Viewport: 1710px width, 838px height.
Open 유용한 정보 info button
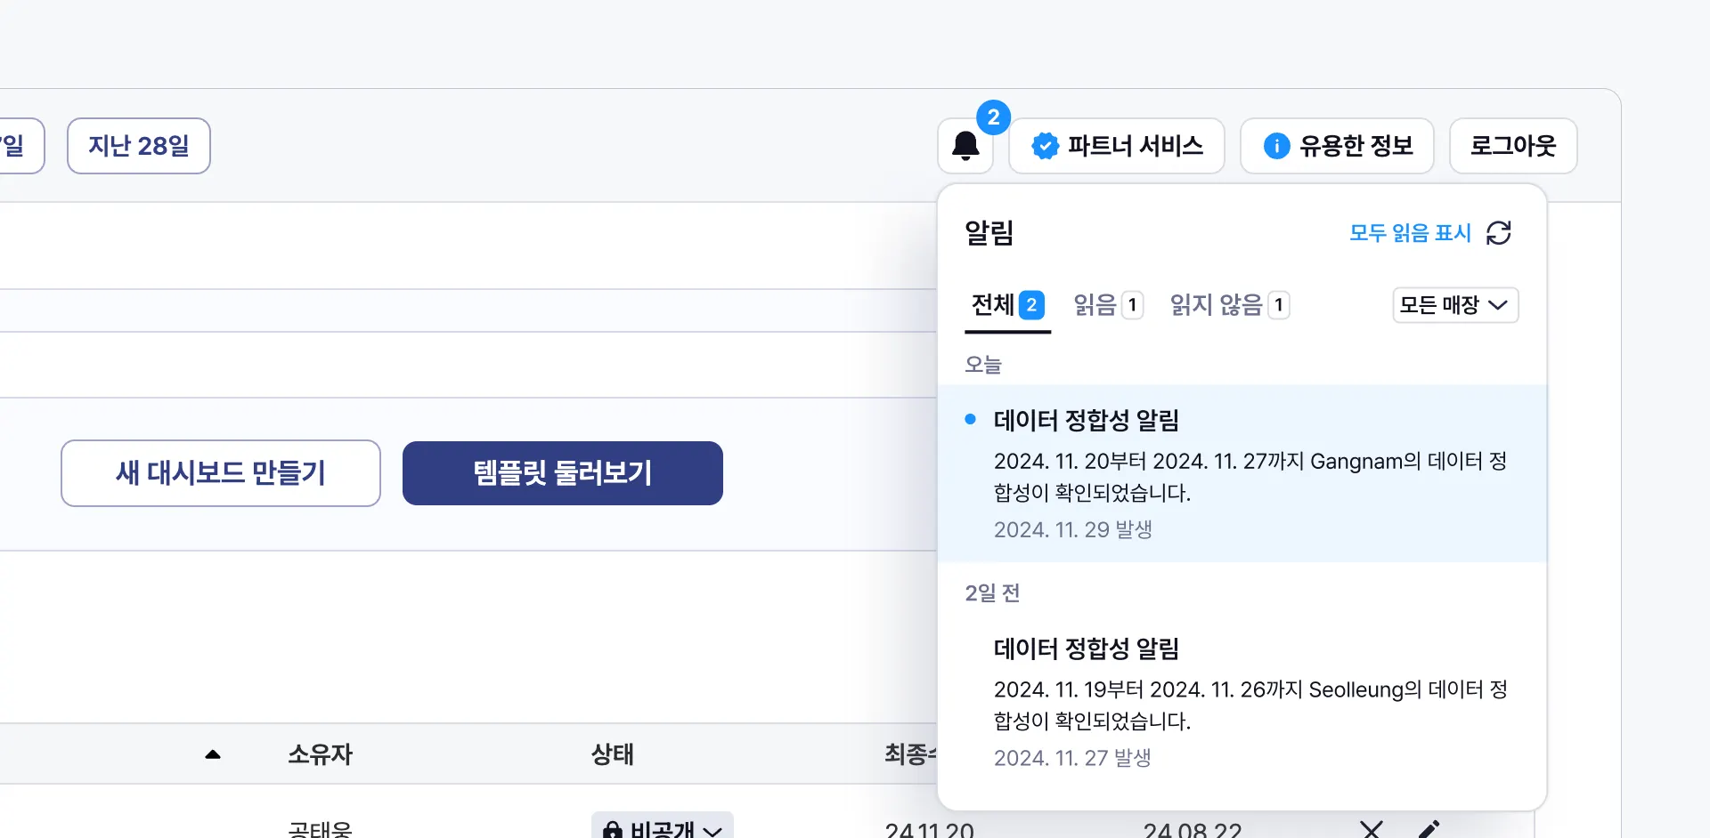[1337, 146]
